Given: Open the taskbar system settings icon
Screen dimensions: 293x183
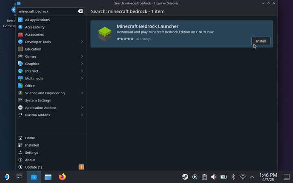Looking at the screenshot, I should tap(20, 177).
